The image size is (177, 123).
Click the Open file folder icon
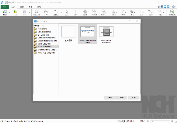click(x=15, y=12)
